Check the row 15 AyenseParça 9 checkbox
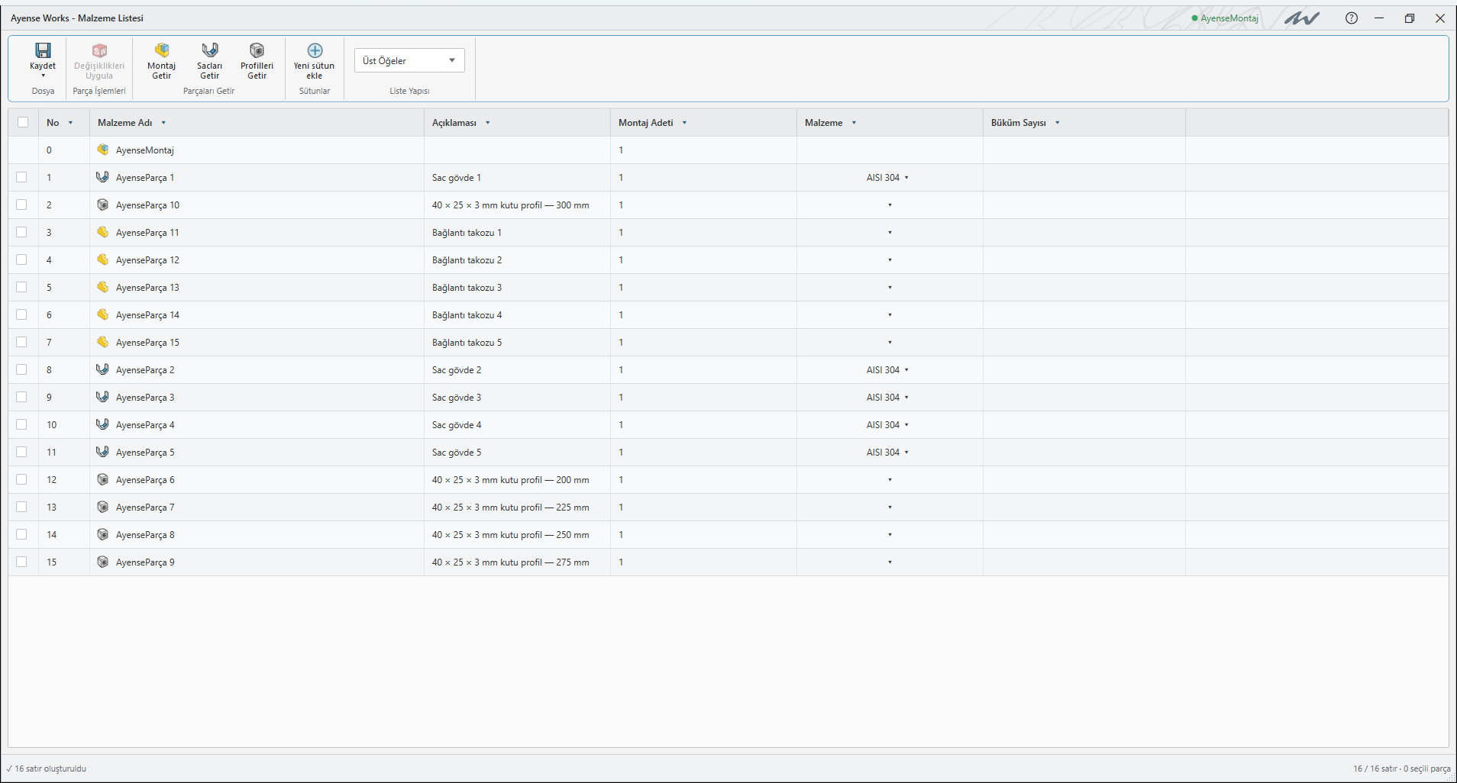 point(21,562)
